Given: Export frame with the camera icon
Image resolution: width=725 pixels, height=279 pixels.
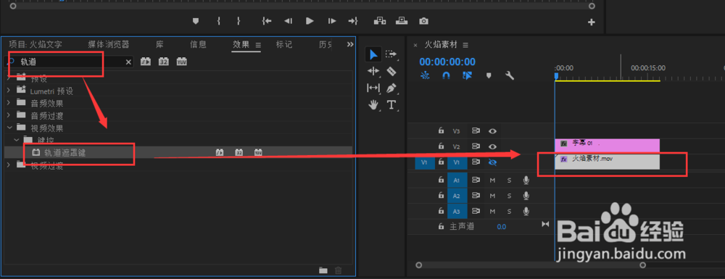Looking at the screenshot, I should coord(423,21).
